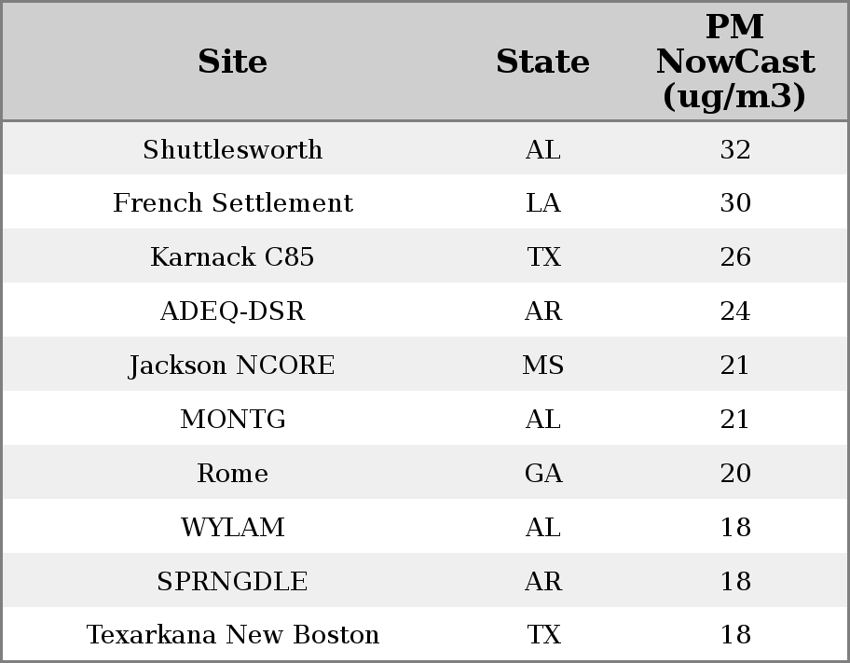Click the Karnack C85 site cell
The height and width of the screenshot is (663, 850).
coord(233,257)
